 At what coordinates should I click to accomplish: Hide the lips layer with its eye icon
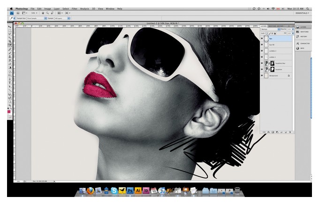pyautogui.click(x=262, y=38)
